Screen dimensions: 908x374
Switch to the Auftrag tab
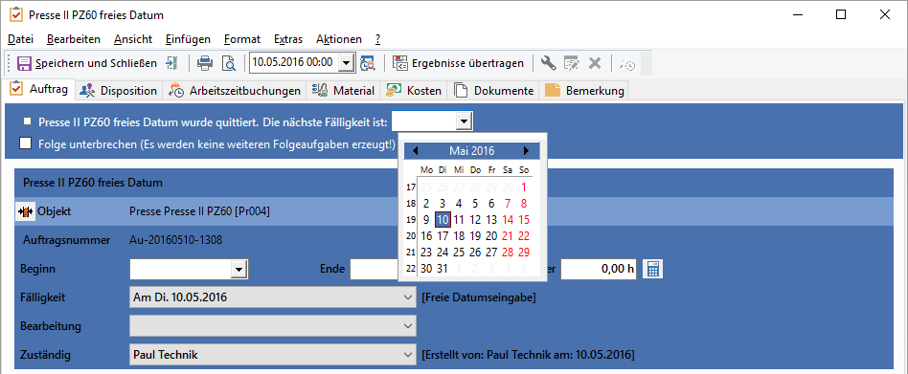coord(39,90)
